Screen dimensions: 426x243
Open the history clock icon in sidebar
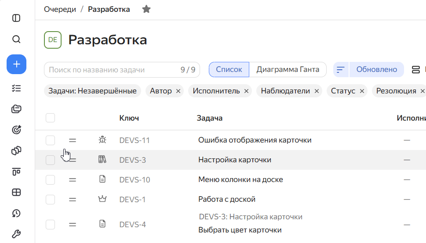tap(16, 214)
